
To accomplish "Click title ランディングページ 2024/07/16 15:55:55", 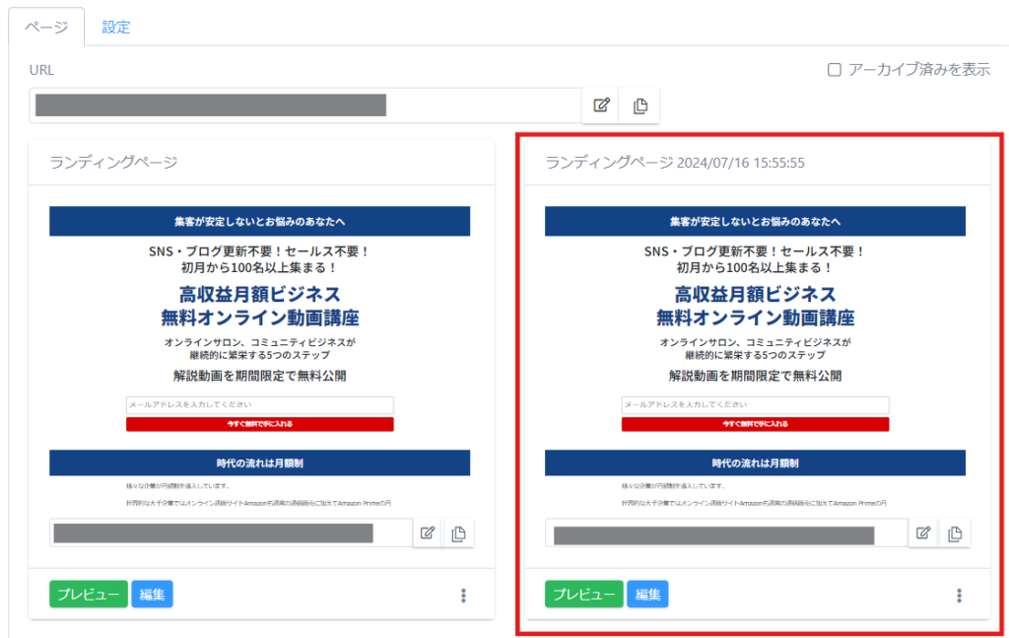I will tap(675, 163).
